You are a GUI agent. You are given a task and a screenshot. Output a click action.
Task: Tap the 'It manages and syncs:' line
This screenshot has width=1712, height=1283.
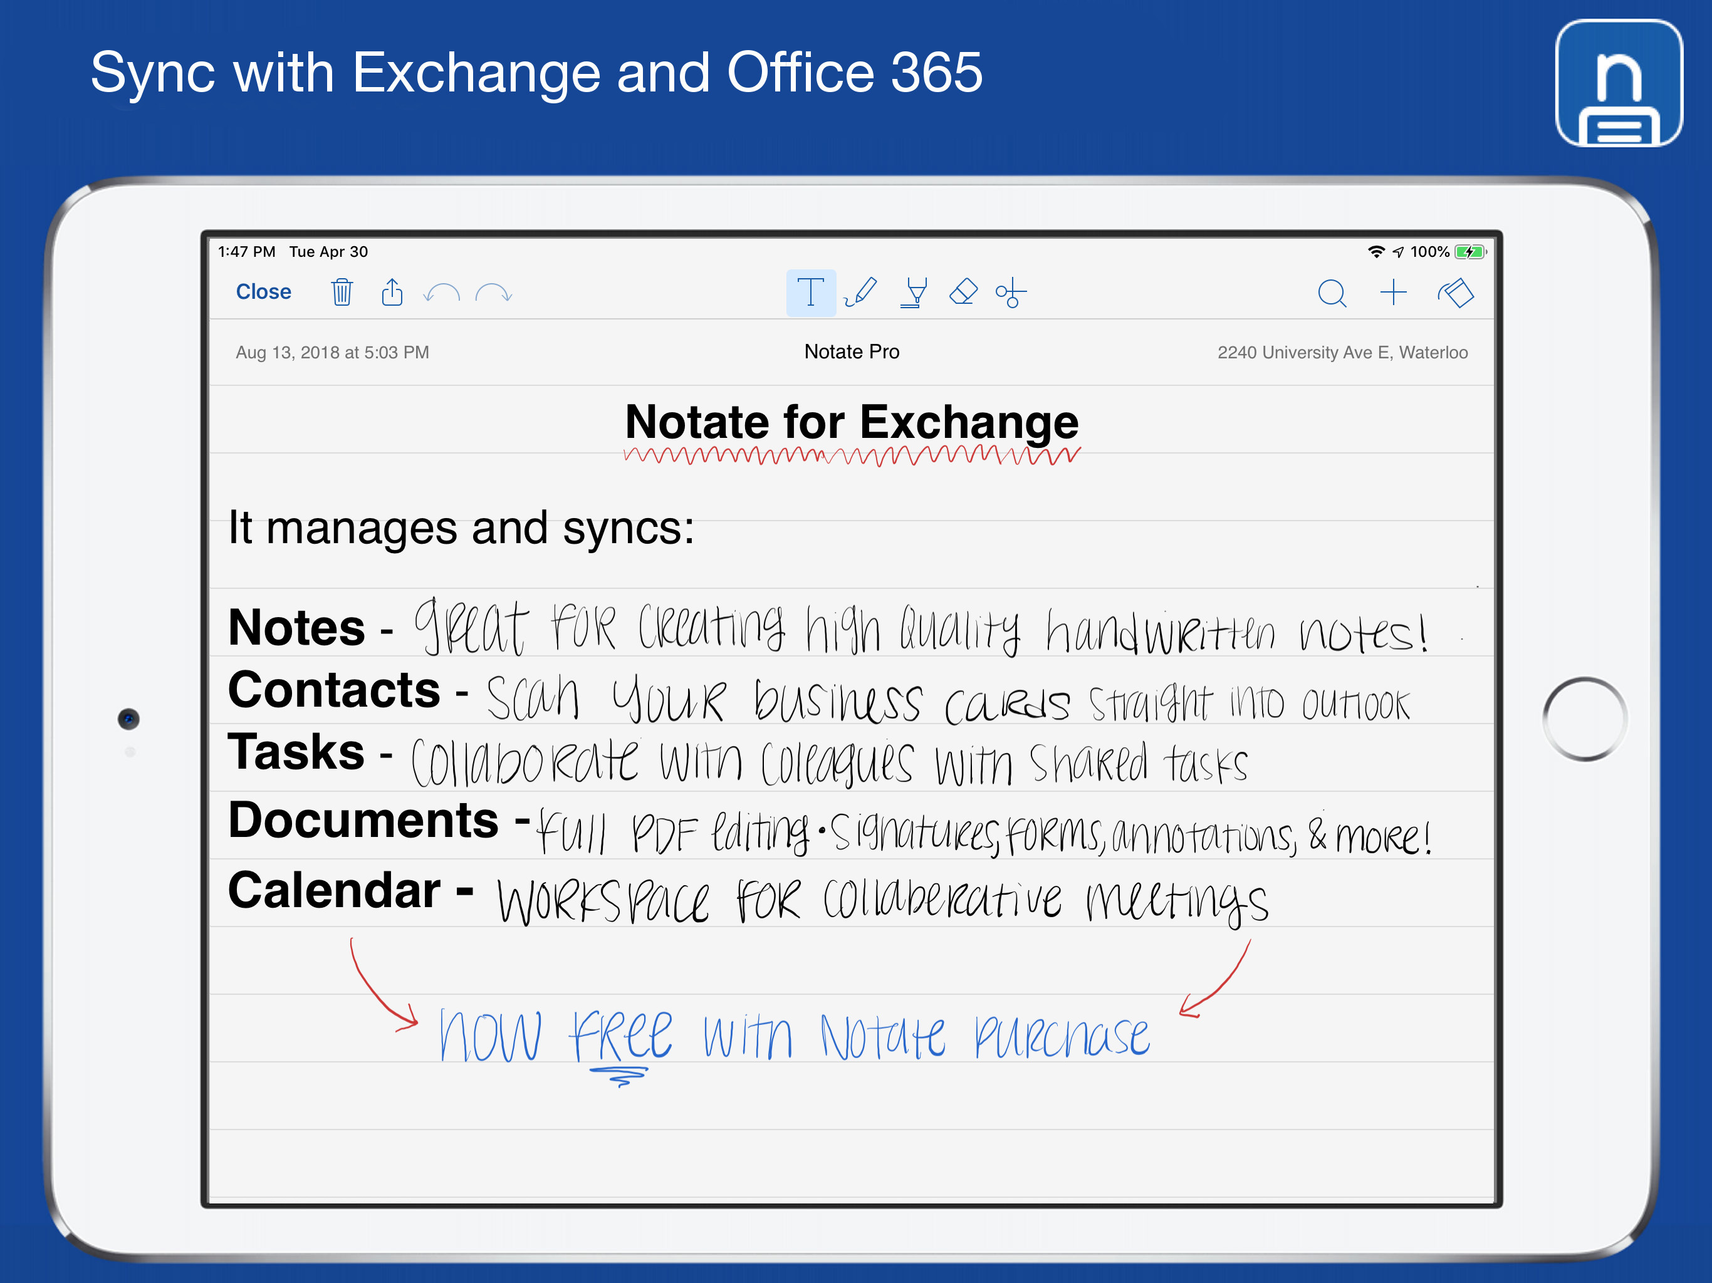461,529
